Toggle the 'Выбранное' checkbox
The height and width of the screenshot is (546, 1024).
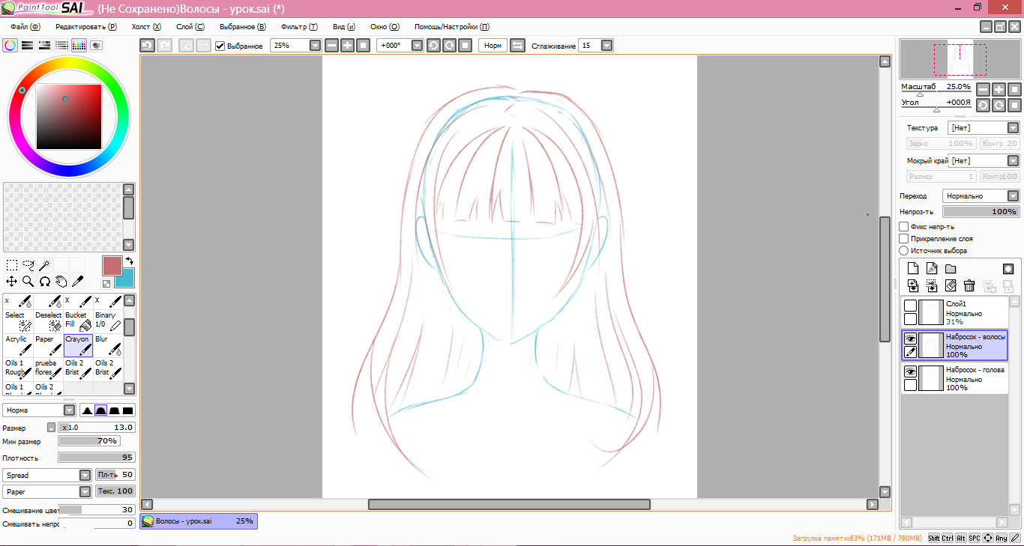[x=220, y=46]
